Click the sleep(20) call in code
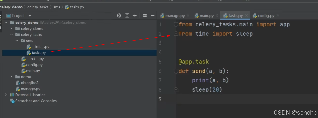This screenshot has width=318, height=118. pos(207,89)
